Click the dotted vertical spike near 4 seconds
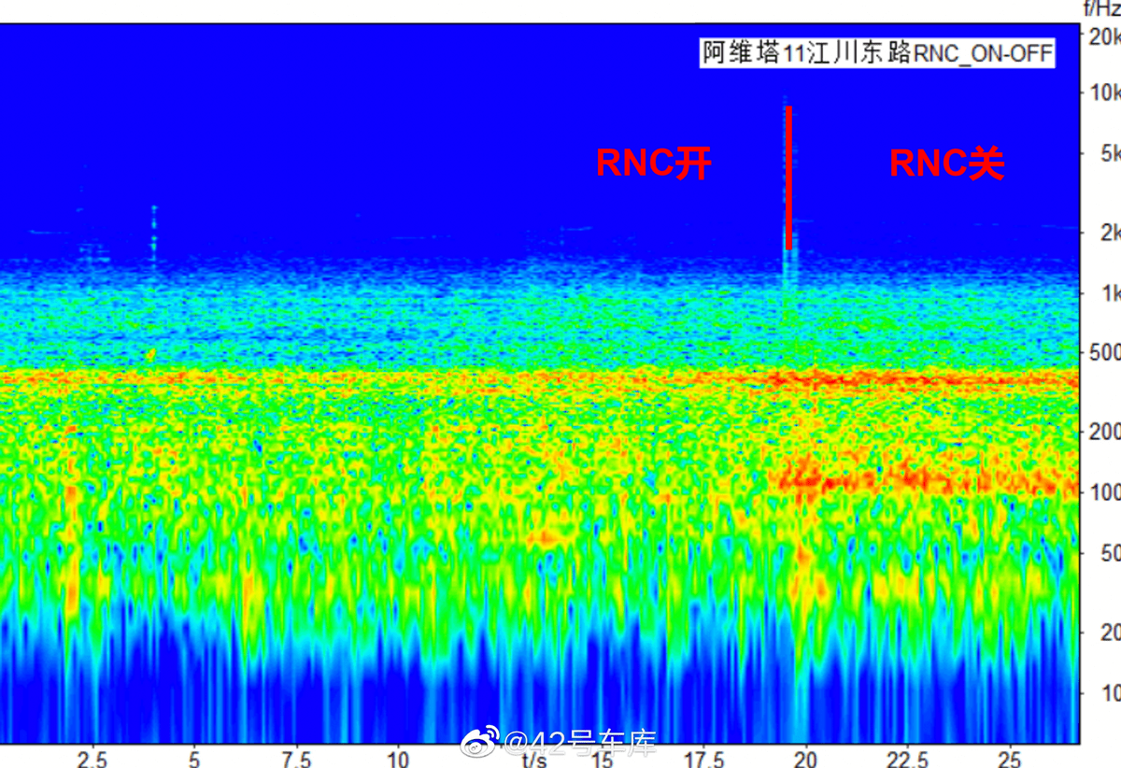The height and width of the screenshot is (768, 1121). pyautogui.click(x=154, y=243)
